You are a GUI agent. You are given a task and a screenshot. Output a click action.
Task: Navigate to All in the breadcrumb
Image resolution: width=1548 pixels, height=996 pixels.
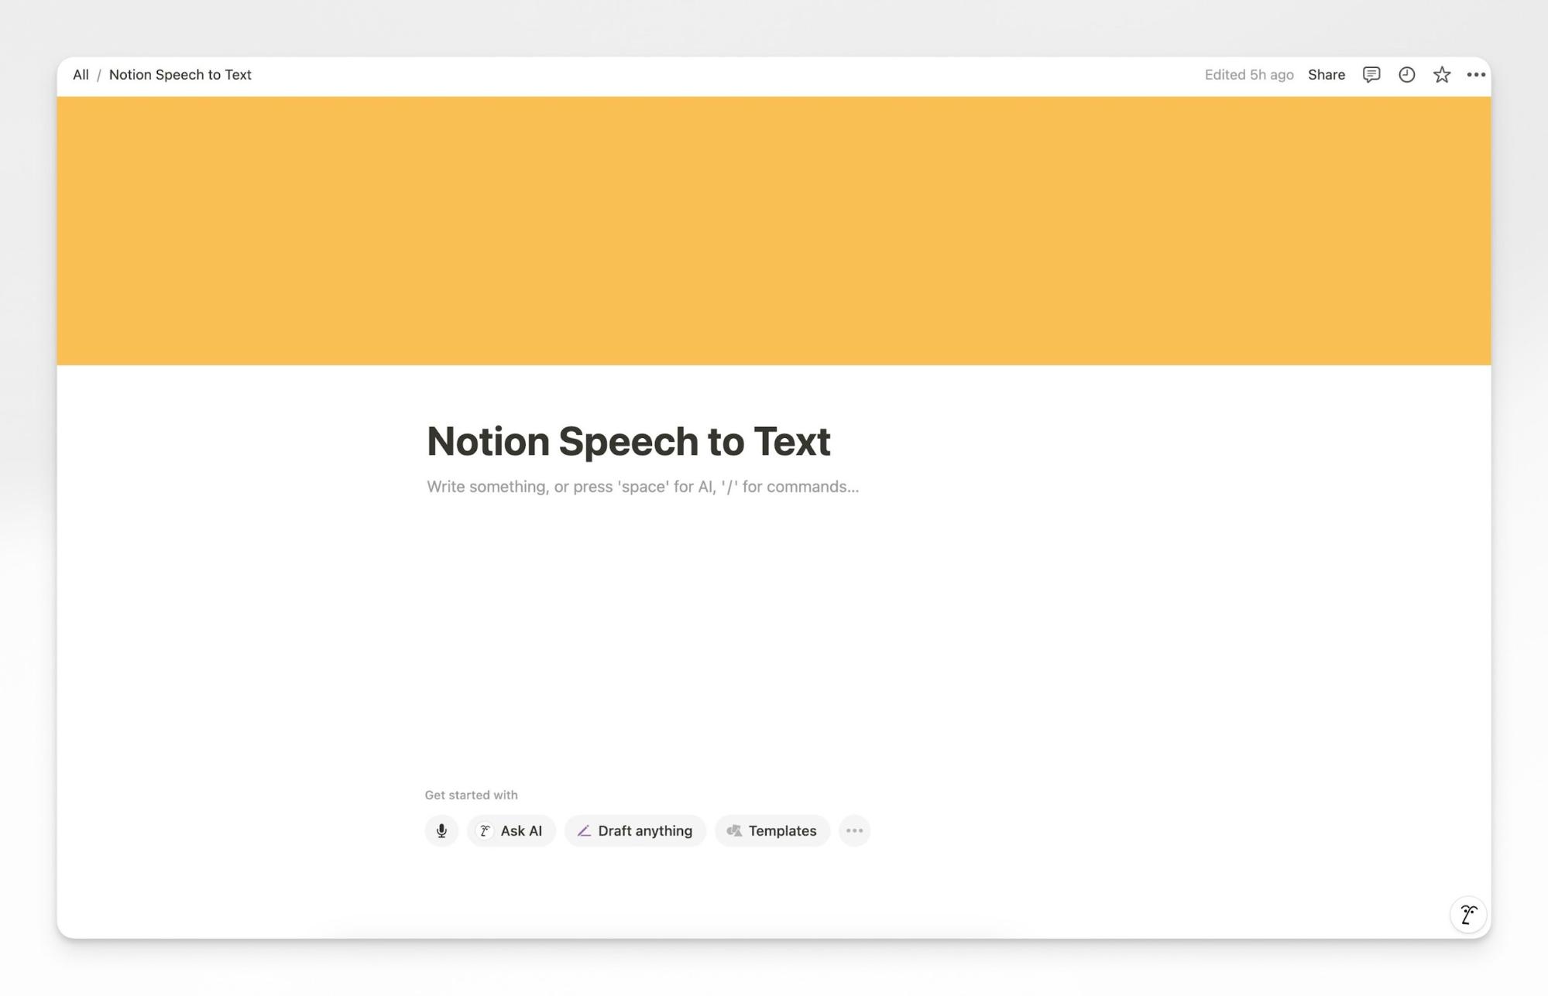click(80, 74)
